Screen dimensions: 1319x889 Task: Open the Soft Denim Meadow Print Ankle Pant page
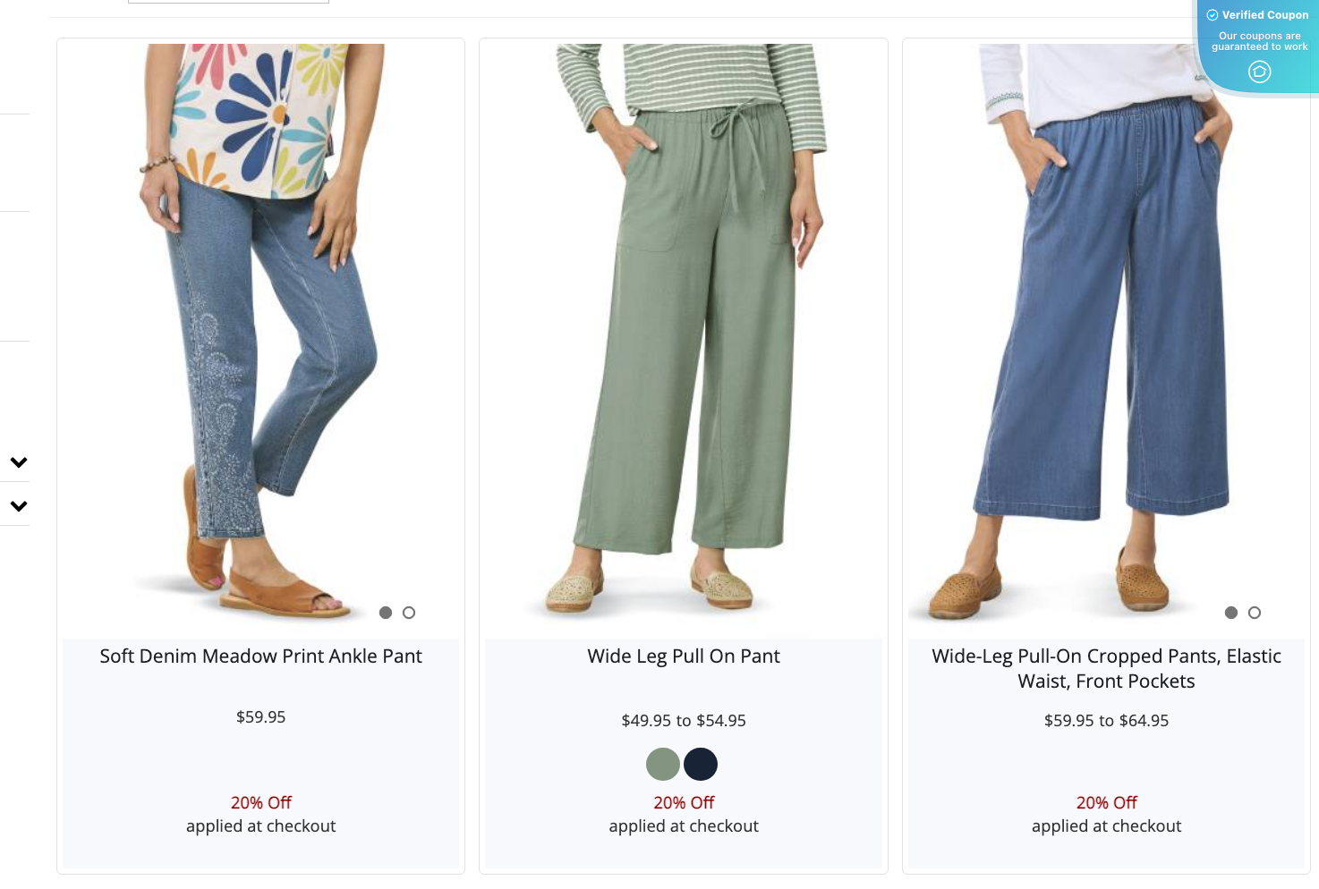tap(260, 656)
